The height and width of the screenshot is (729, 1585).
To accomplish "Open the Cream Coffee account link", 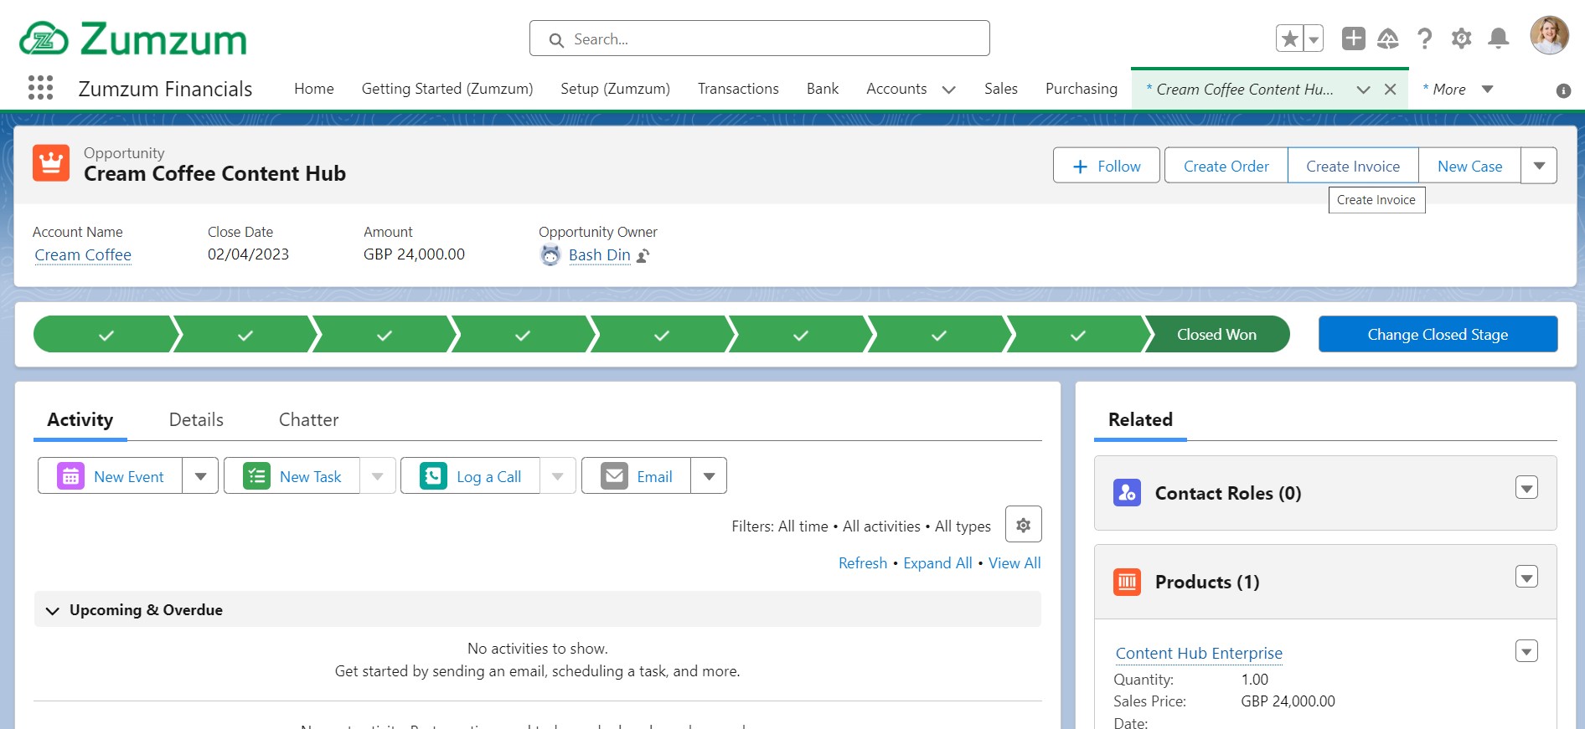I will [83, 254].
